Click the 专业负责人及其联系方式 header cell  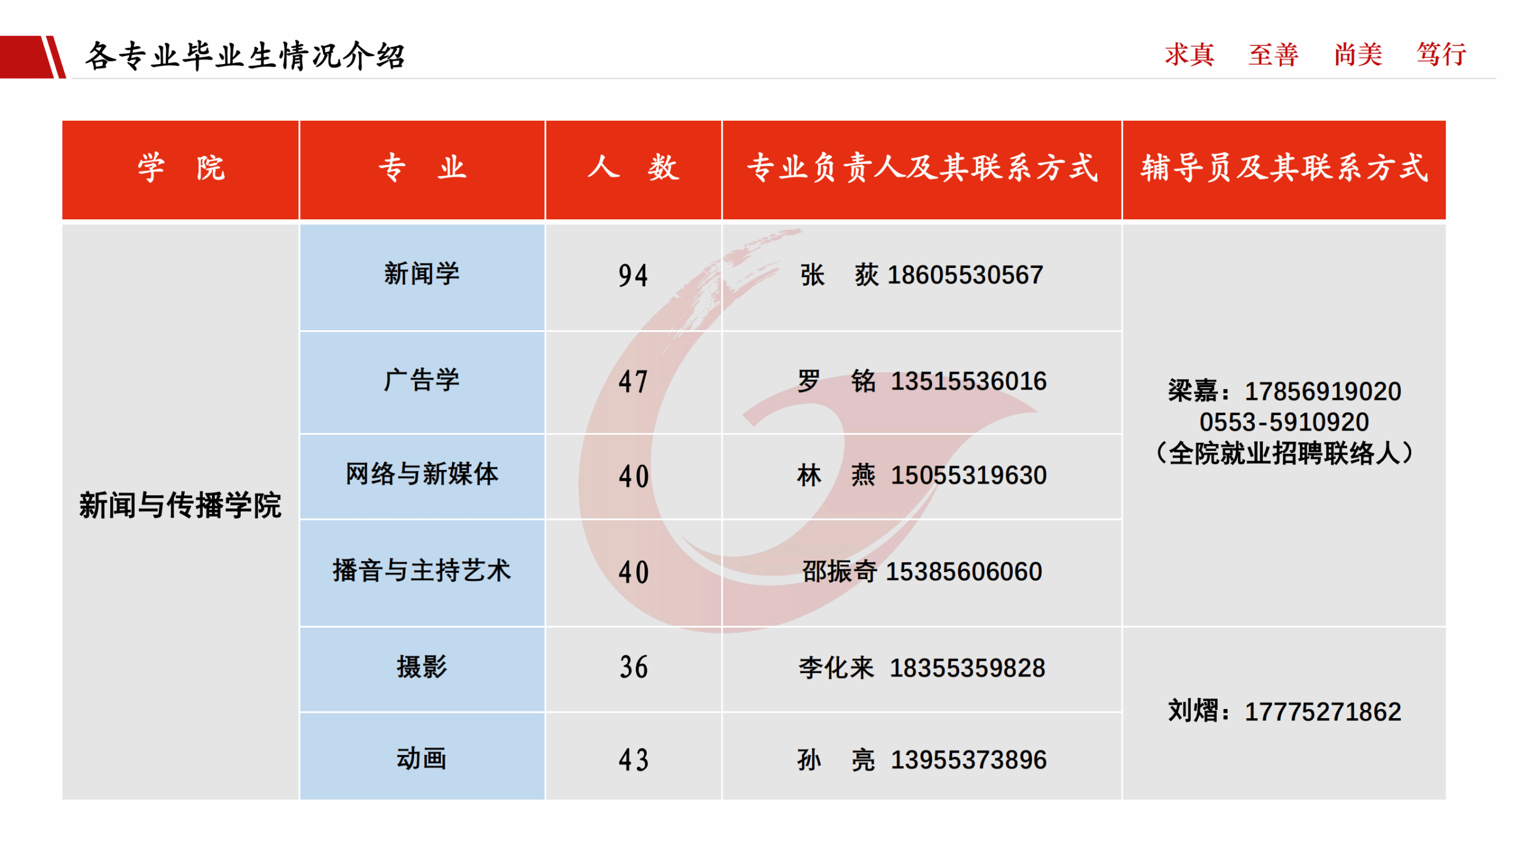pyautogui.click(x=922, y=169)
